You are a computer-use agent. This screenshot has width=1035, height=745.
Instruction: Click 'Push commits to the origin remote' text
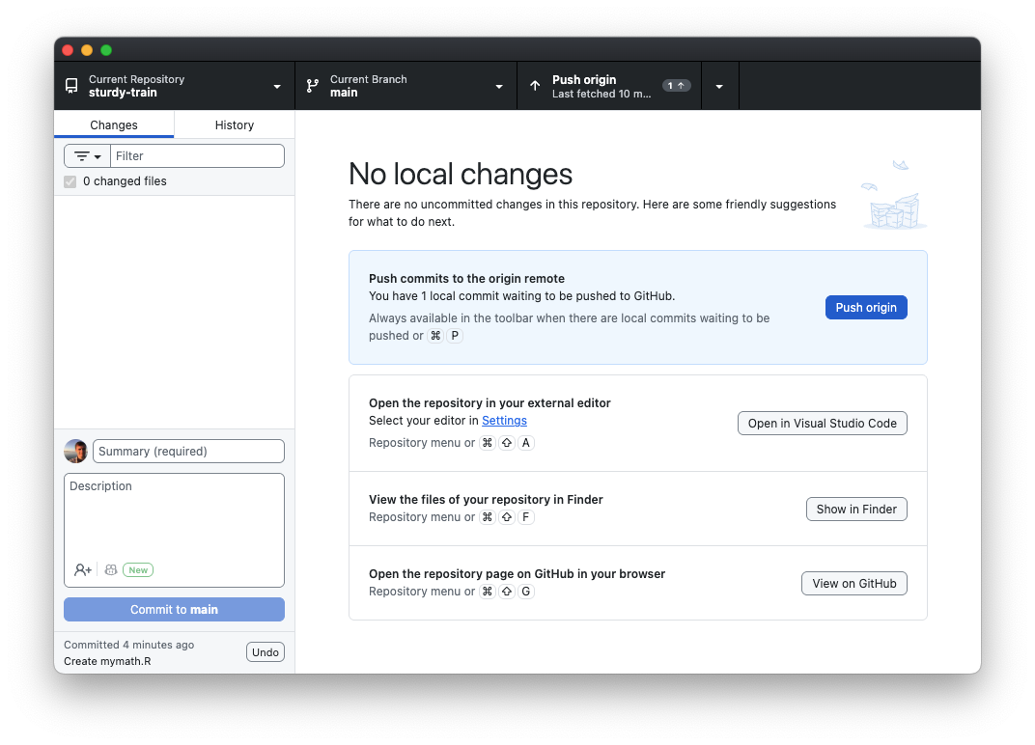[x=466, y=279]
